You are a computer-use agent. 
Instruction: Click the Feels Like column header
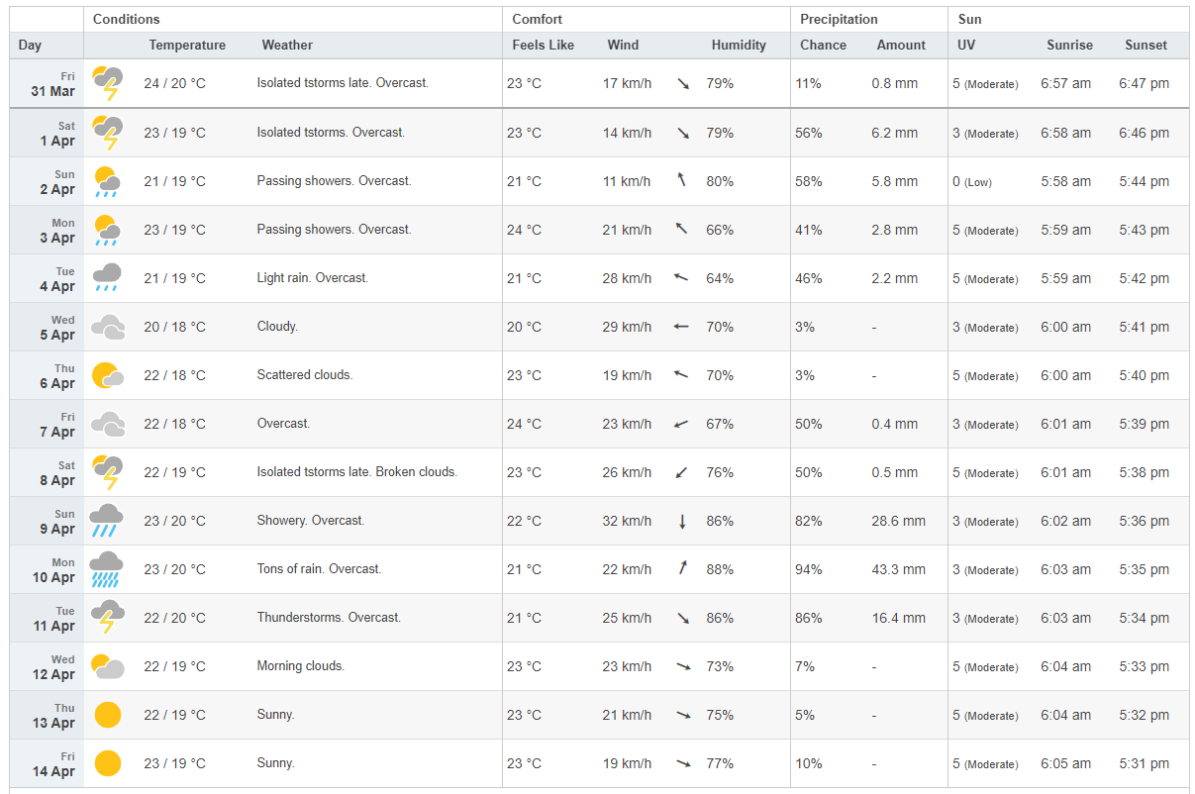pyautogui.click(x=544, y=46)
